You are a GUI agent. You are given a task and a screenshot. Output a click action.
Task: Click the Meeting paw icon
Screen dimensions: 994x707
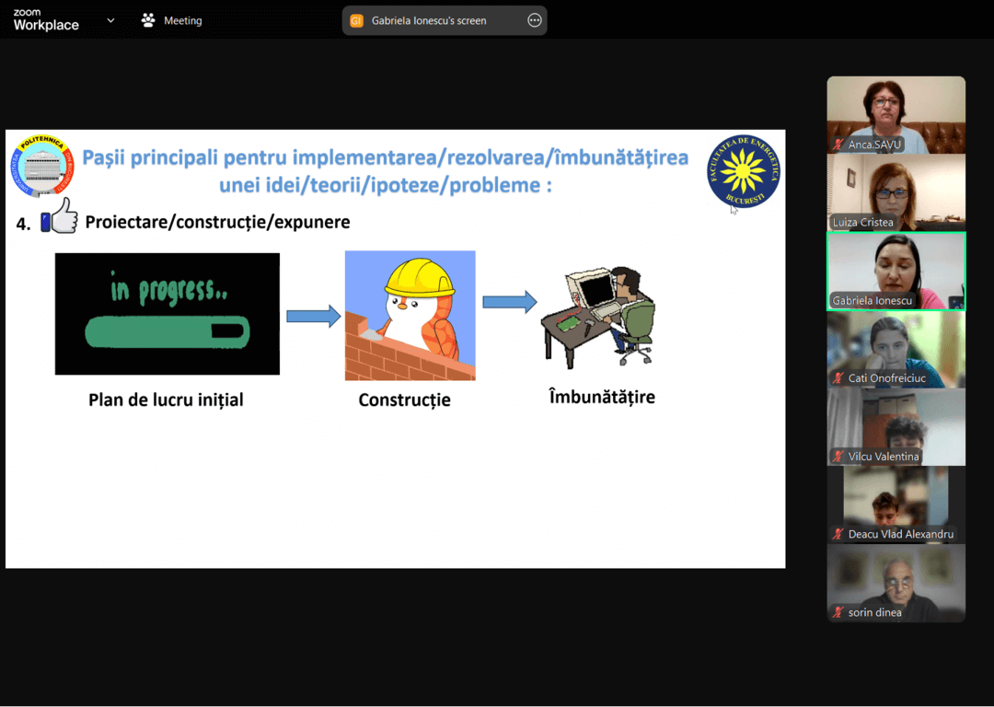tap(148, 20)
